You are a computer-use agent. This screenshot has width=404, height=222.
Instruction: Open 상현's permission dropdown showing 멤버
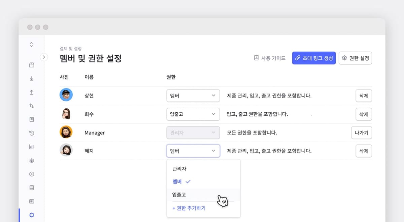point(193,96)
